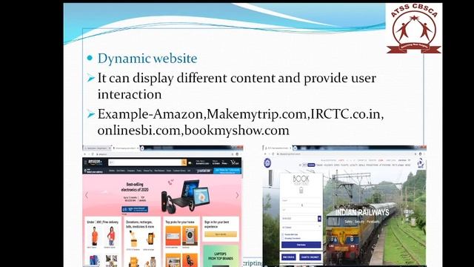Click the swap stations icon in IRCTC form

click(x=301, y=205)
